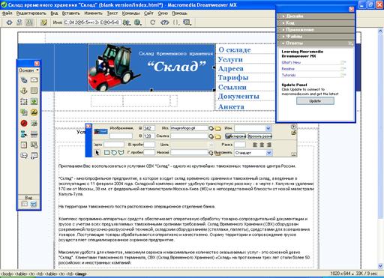The width and height of the screenshot is (384, 278).
Task: Open the Стандарт align dropdown
Action: point(253,153)
